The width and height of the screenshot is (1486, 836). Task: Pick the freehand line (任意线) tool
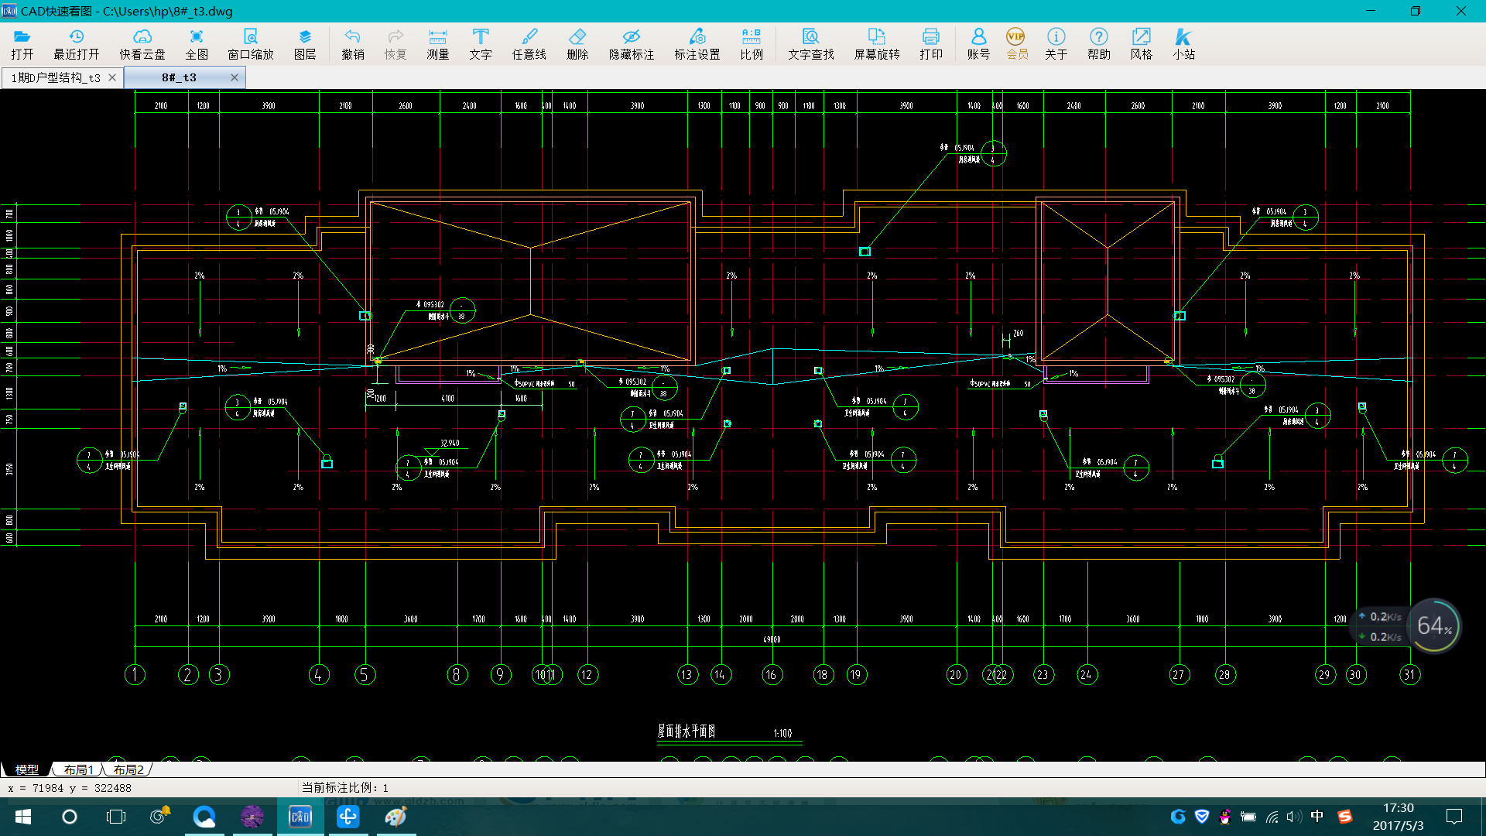pos(529,43)
